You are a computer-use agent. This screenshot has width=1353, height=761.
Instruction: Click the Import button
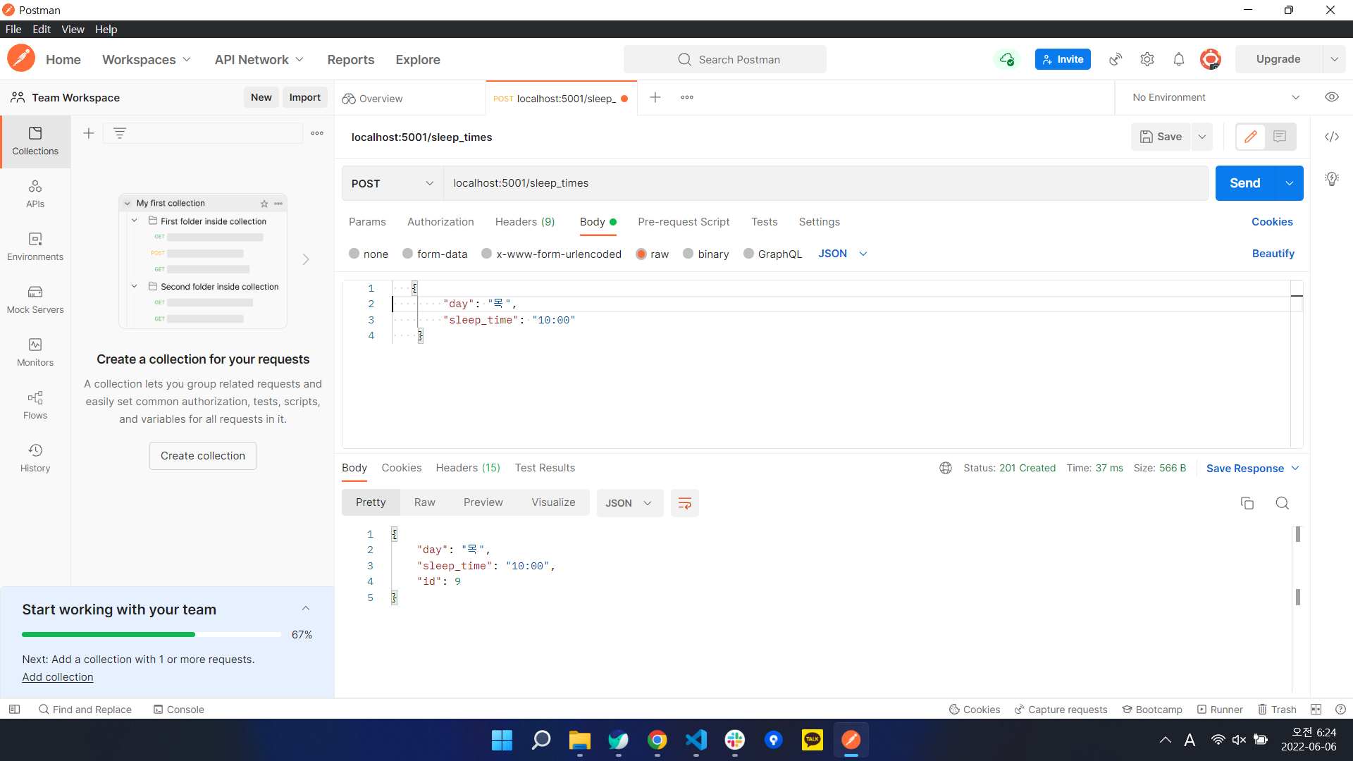[x=305, y=97]
